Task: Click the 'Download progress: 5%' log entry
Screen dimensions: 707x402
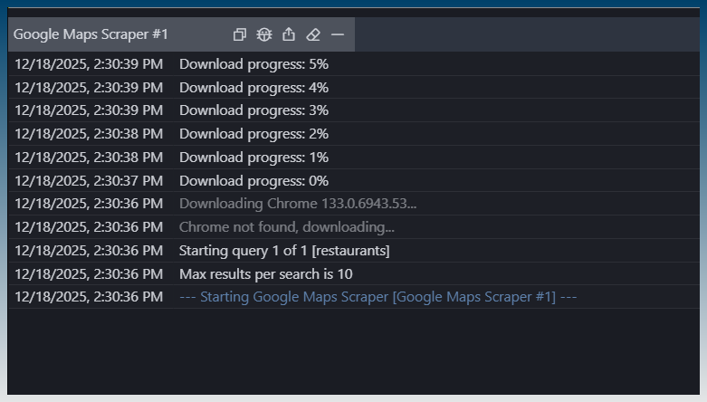Action: [253, 64]
